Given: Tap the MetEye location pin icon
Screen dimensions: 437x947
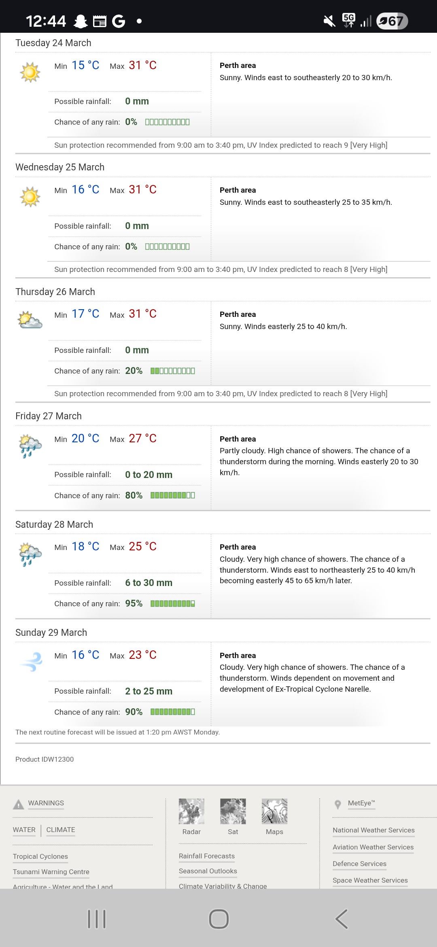Looking at the screenshot, I should click(338, 804).
